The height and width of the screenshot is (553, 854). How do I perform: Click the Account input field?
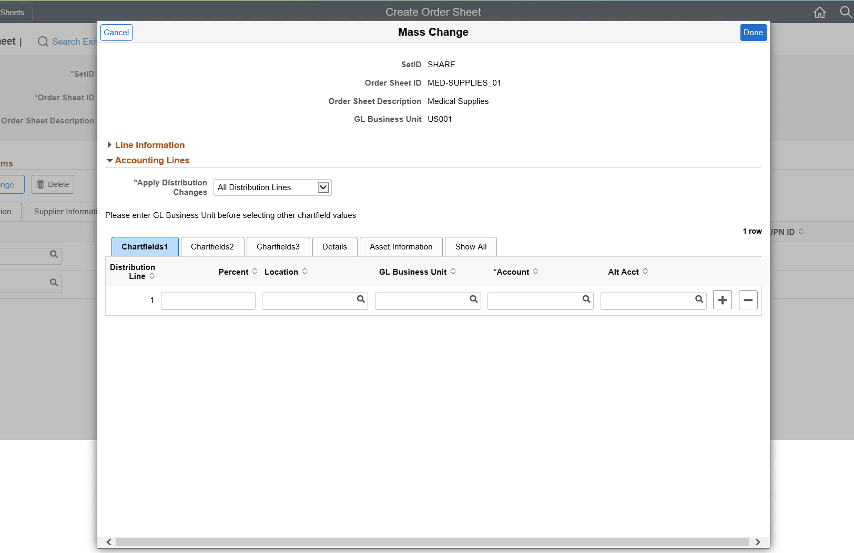tap(541, 301)
